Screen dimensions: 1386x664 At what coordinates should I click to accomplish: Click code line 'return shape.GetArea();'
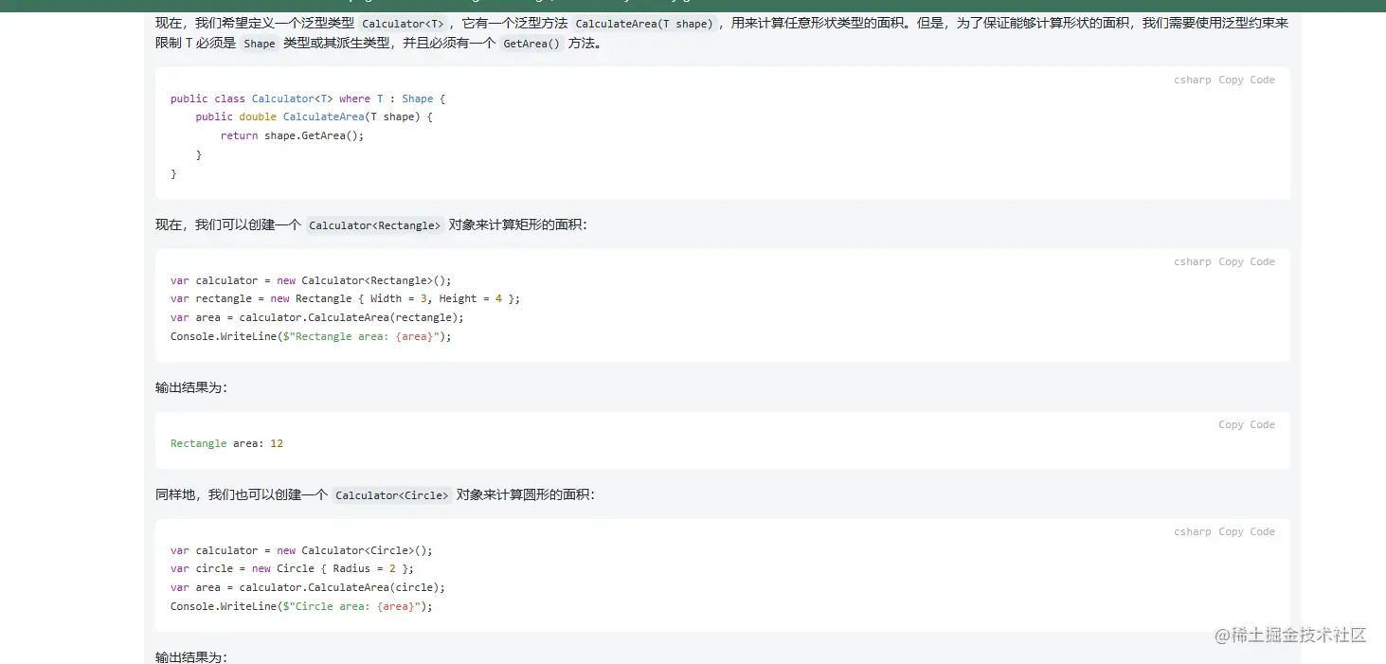(292, 135)
